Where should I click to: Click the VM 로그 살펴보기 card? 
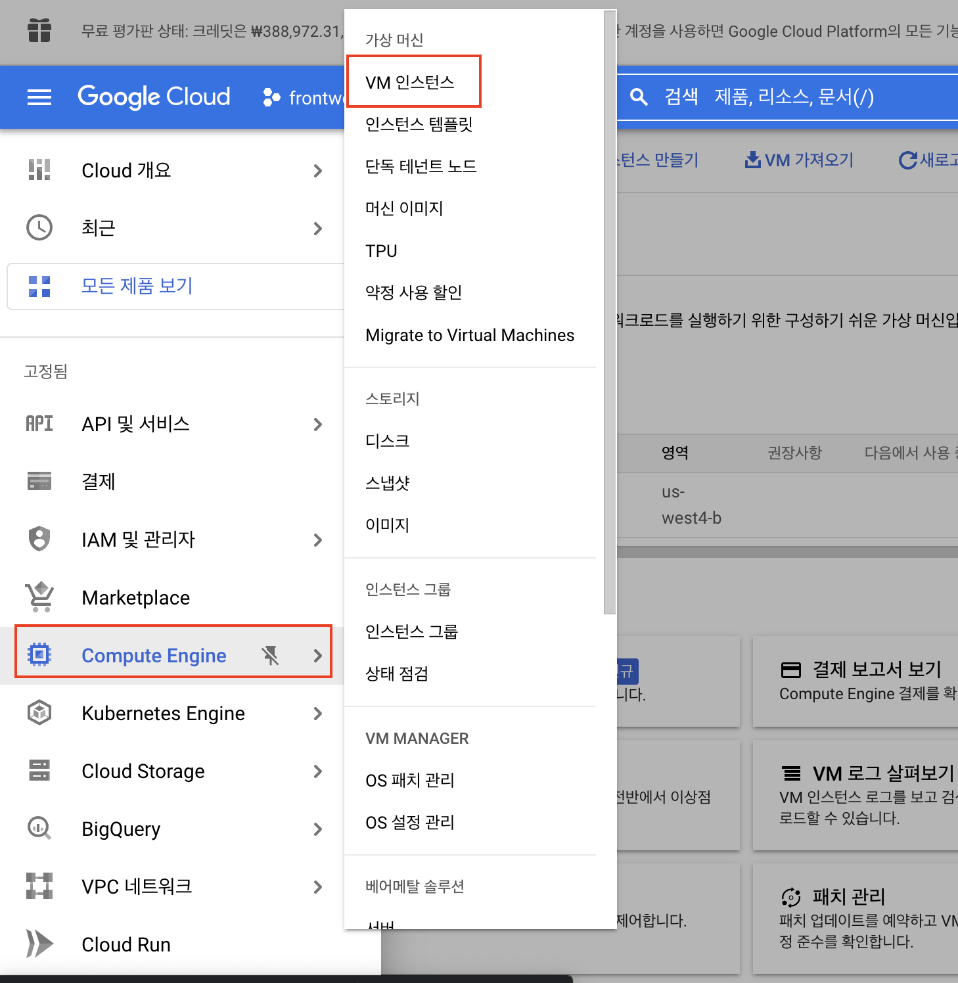click(x=855, y=794)
